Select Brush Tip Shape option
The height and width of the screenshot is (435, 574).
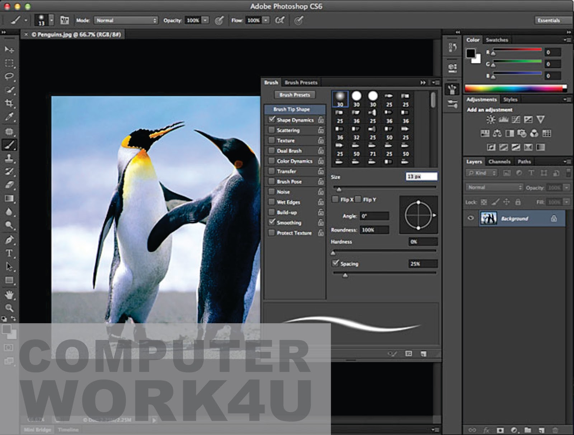click(295, 109)
